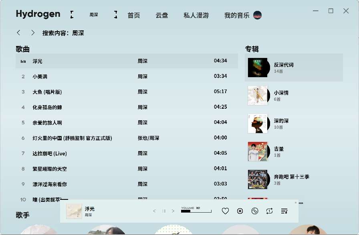Play previous track in player bar
359x235 pixels.
[154, 211]
